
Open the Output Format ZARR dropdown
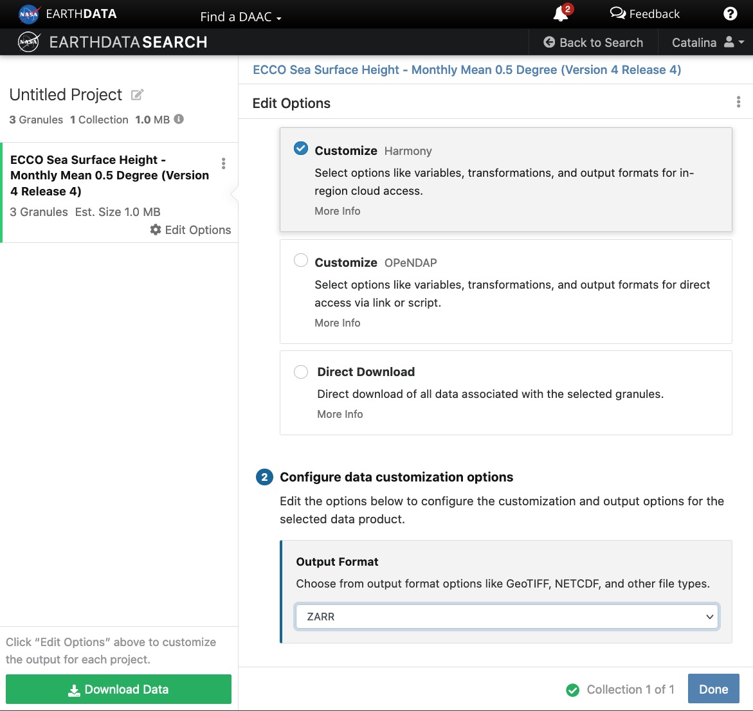506,616
